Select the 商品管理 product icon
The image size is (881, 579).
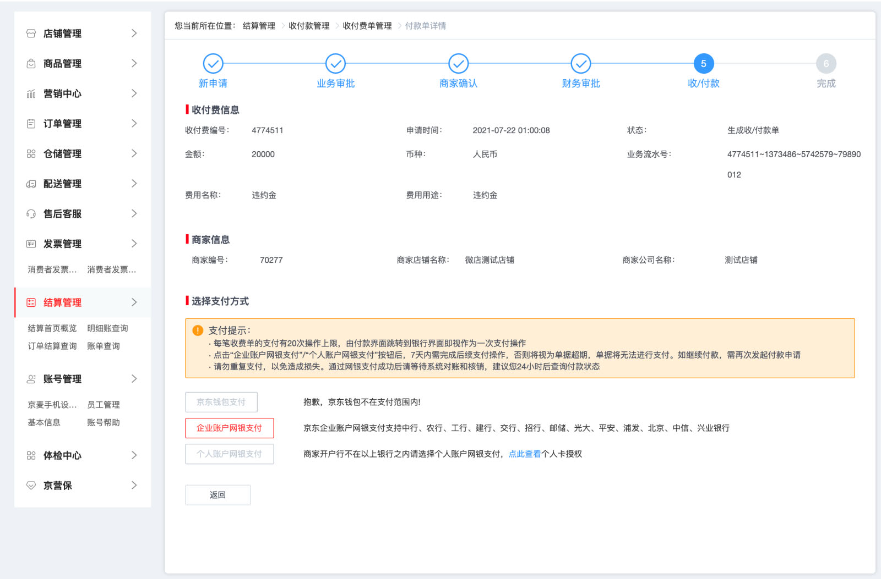point(31,63)
